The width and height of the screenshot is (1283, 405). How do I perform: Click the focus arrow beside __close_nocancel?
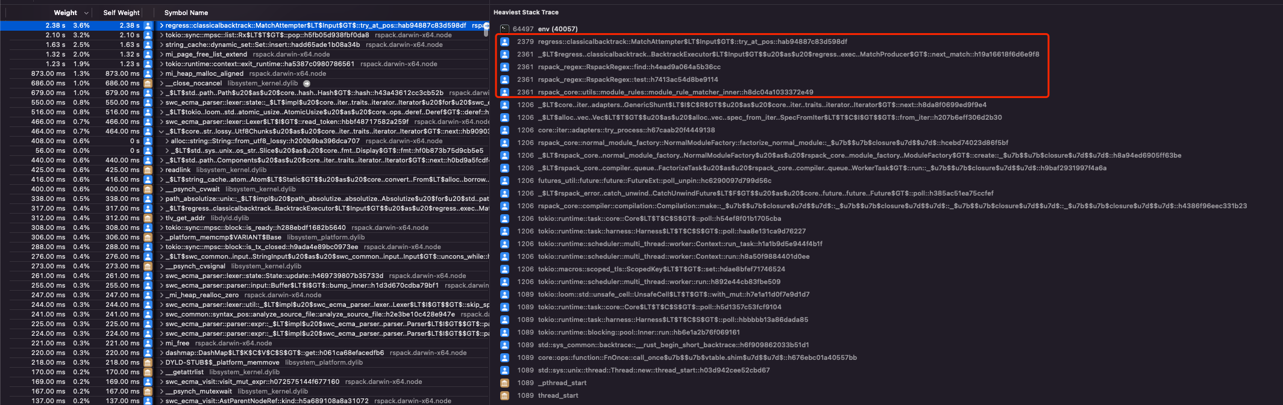click(x=307, y=84)
